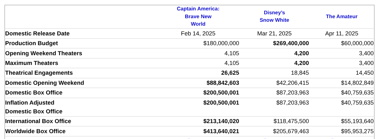Open the Captain America: Brave New World link
This screenshot has height=139, width=379.
coord(198,16)
